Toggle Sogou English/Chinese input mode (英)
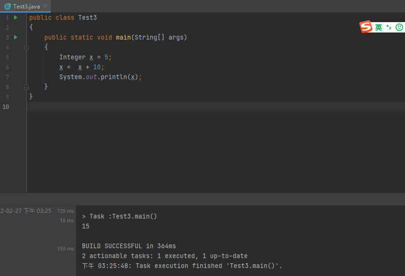This screenshot has width=405, height=276. click(x=379, y=28)
